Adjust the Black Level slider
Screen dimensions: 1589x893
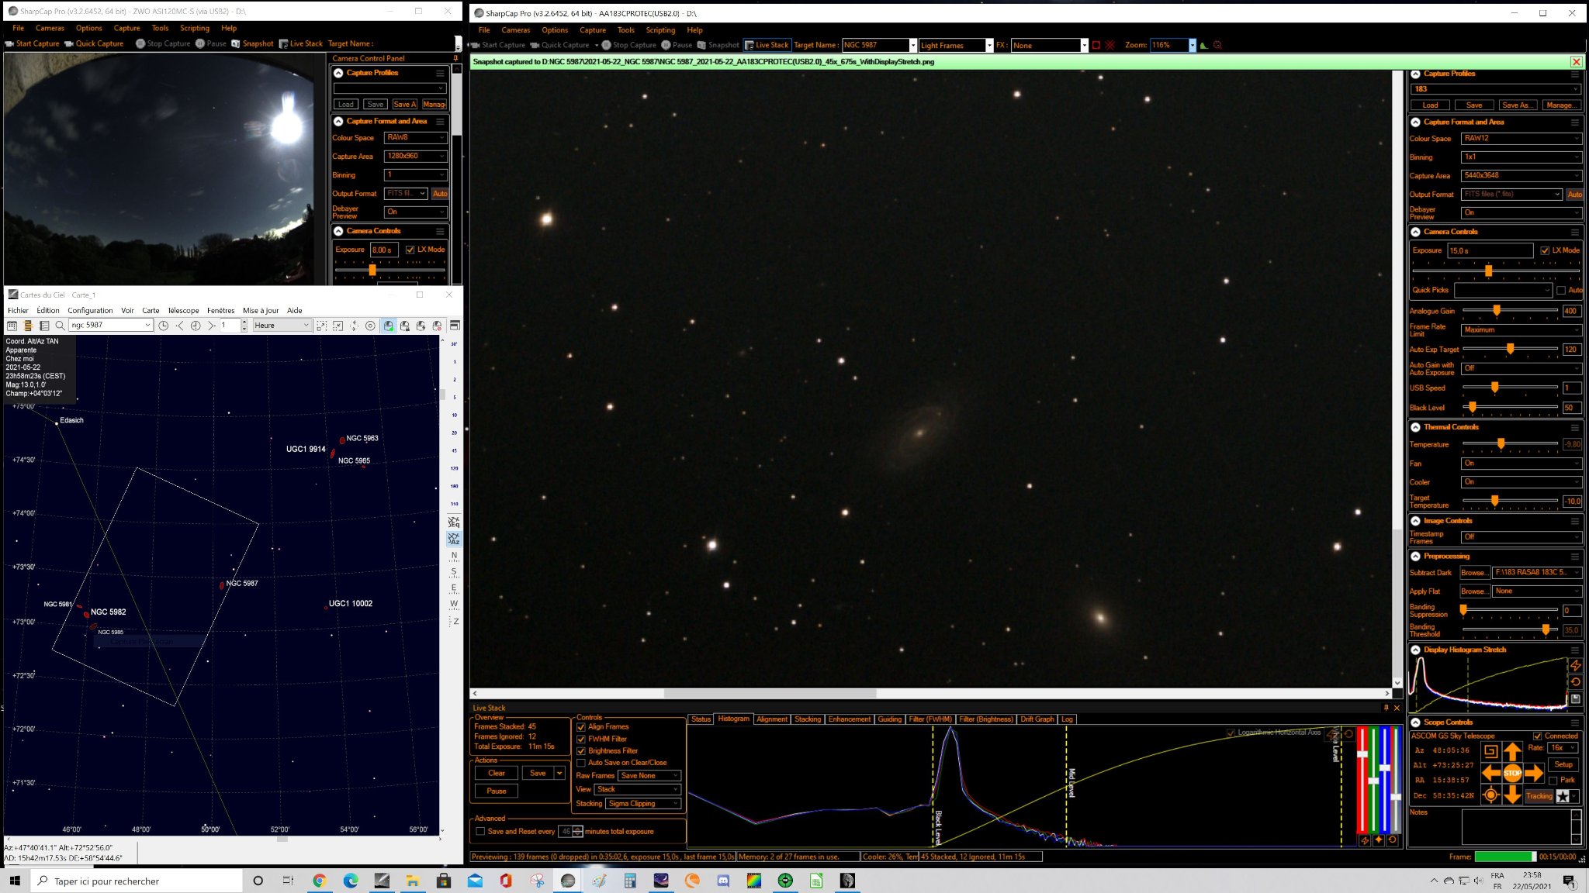1510,407
